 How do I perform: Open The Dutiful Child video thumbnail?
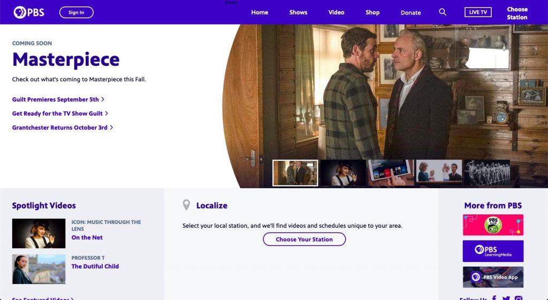point(39,269)
